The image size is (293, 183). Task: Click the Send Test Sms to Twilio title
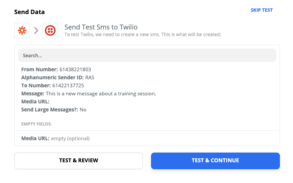pos(101,27)
